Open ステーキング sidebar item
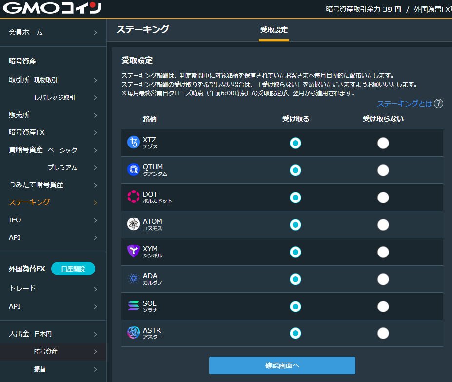This screenshot has height=382, width=452. 53,202
